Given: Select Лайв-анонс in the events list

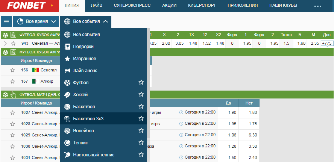Looking at the screenshot, I should [103, 70].
